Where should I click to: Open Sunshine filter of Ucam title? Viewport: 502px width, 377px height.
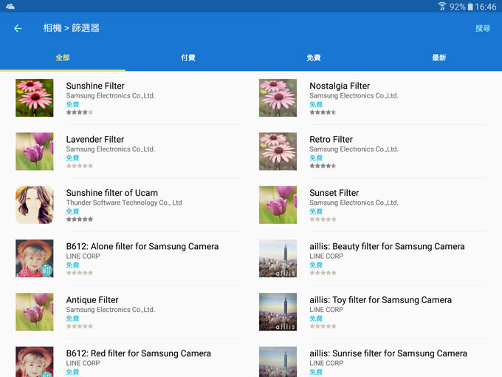112,193
